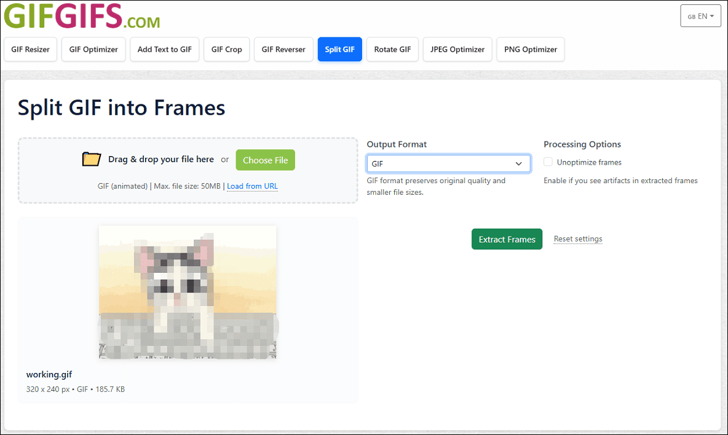Screen dimensions: 728x435
Task: Open the Output Format dropdown
Action: (448, 163)
